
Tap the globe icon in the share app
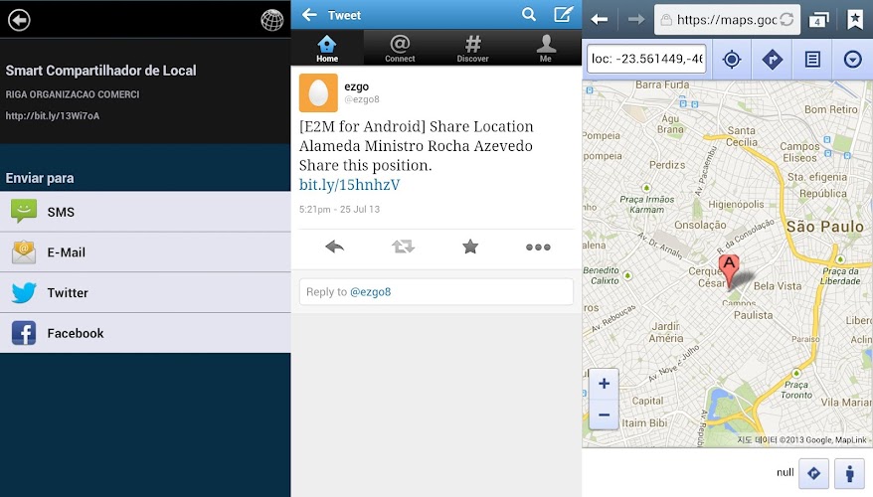click(271, 20)
